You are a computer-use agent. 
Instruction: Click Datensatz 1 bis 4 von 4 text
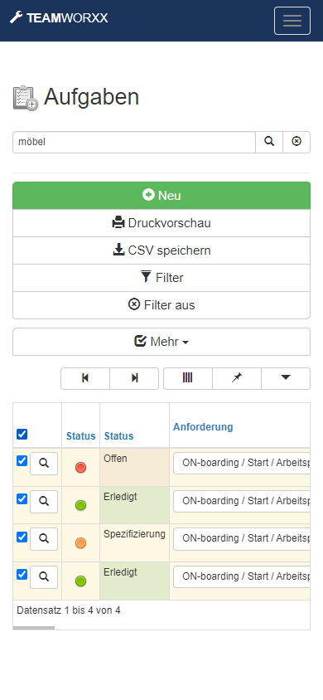point(68,610)
